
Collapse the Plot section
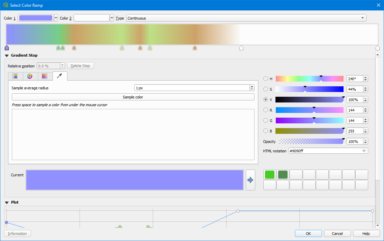(7, 203)
